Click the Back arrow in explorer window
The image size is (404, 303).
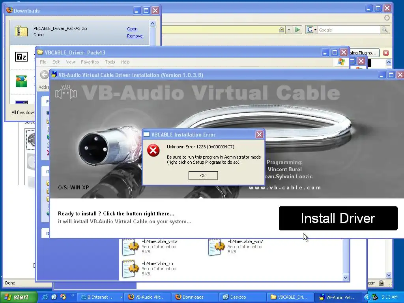coord(44,75)
